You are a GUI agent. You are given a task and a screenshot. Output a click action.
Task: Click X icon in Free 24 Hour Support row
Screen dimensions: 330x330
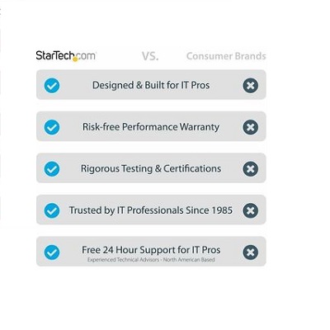pyautogui.click(x=251, y=252)
